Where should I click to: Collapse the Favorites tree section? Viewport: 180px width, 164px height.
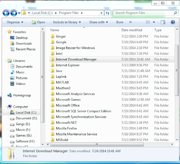(5, 32)
